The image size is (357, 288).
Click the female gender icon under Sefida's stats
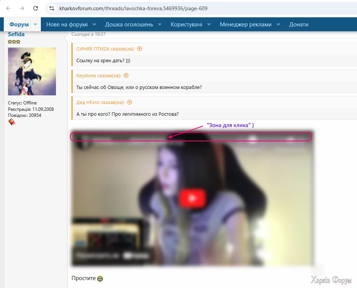(x=11, y=122)
